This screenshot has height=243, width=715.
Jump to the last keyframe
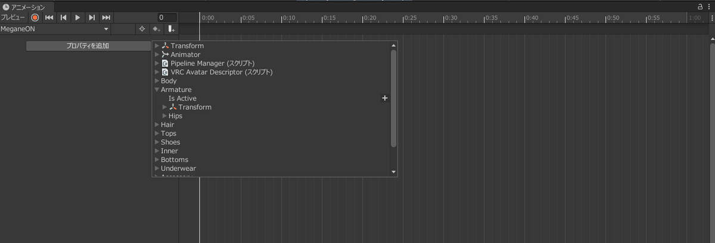106,18
